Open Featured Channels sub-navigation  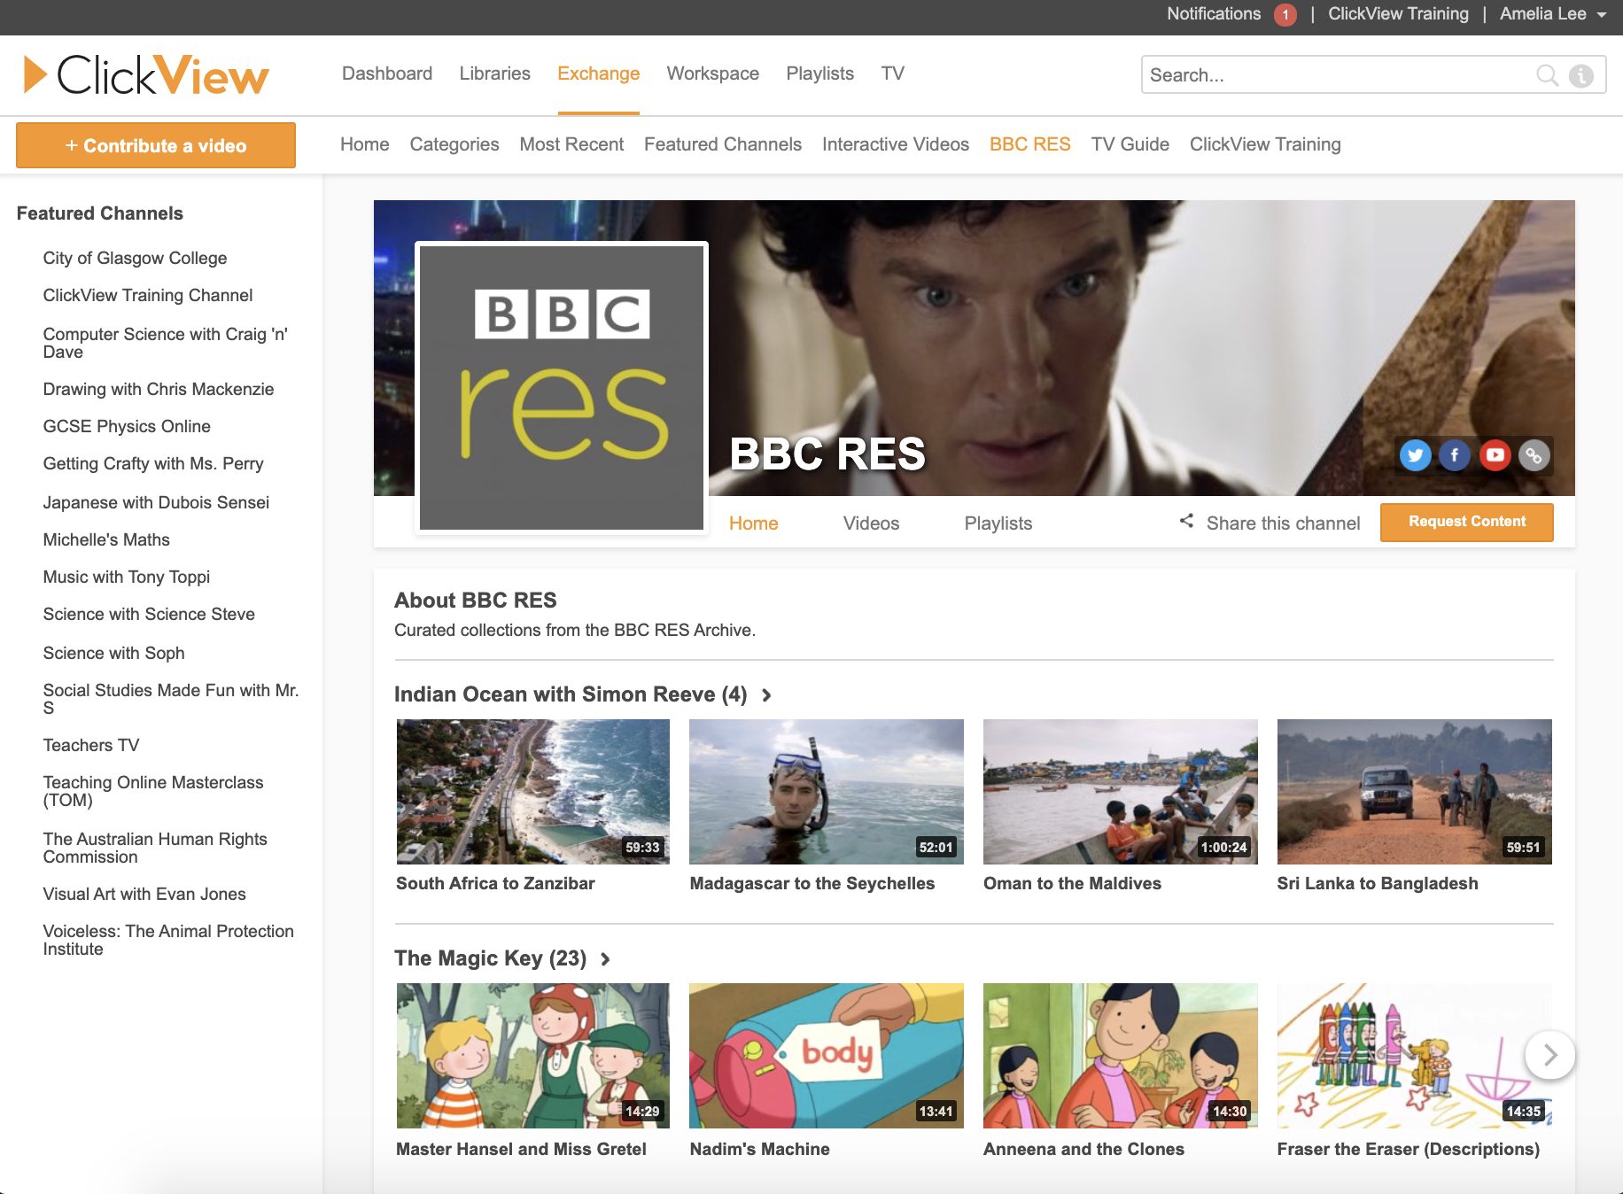click(x=722, y=144)
